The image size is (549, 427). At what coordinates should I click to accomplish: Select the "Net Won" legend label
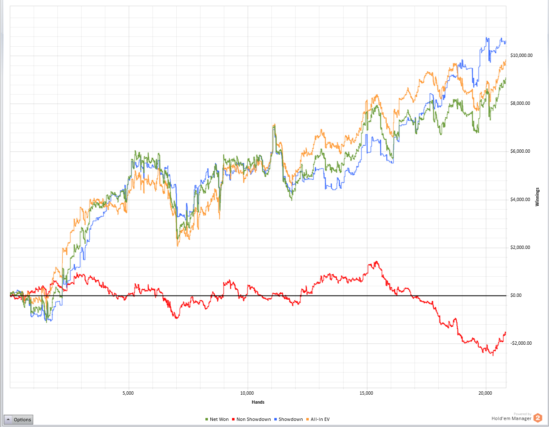(x=219, y=420)
